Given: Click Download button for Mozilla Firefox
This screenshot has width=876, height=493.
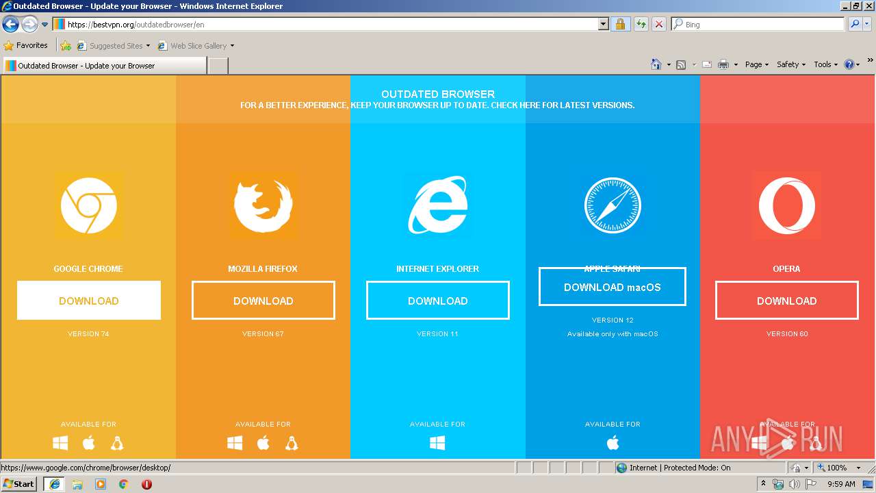Looking at the screenshot, I should [x=263, y=301].
